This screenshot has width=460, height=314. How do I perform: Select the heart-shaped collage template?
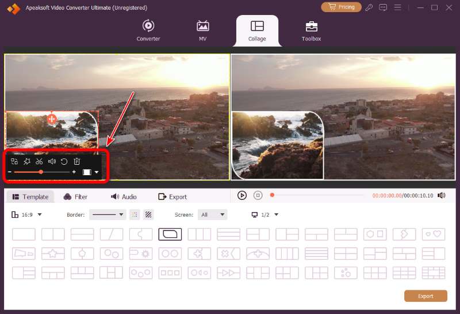tap(434, 234)
